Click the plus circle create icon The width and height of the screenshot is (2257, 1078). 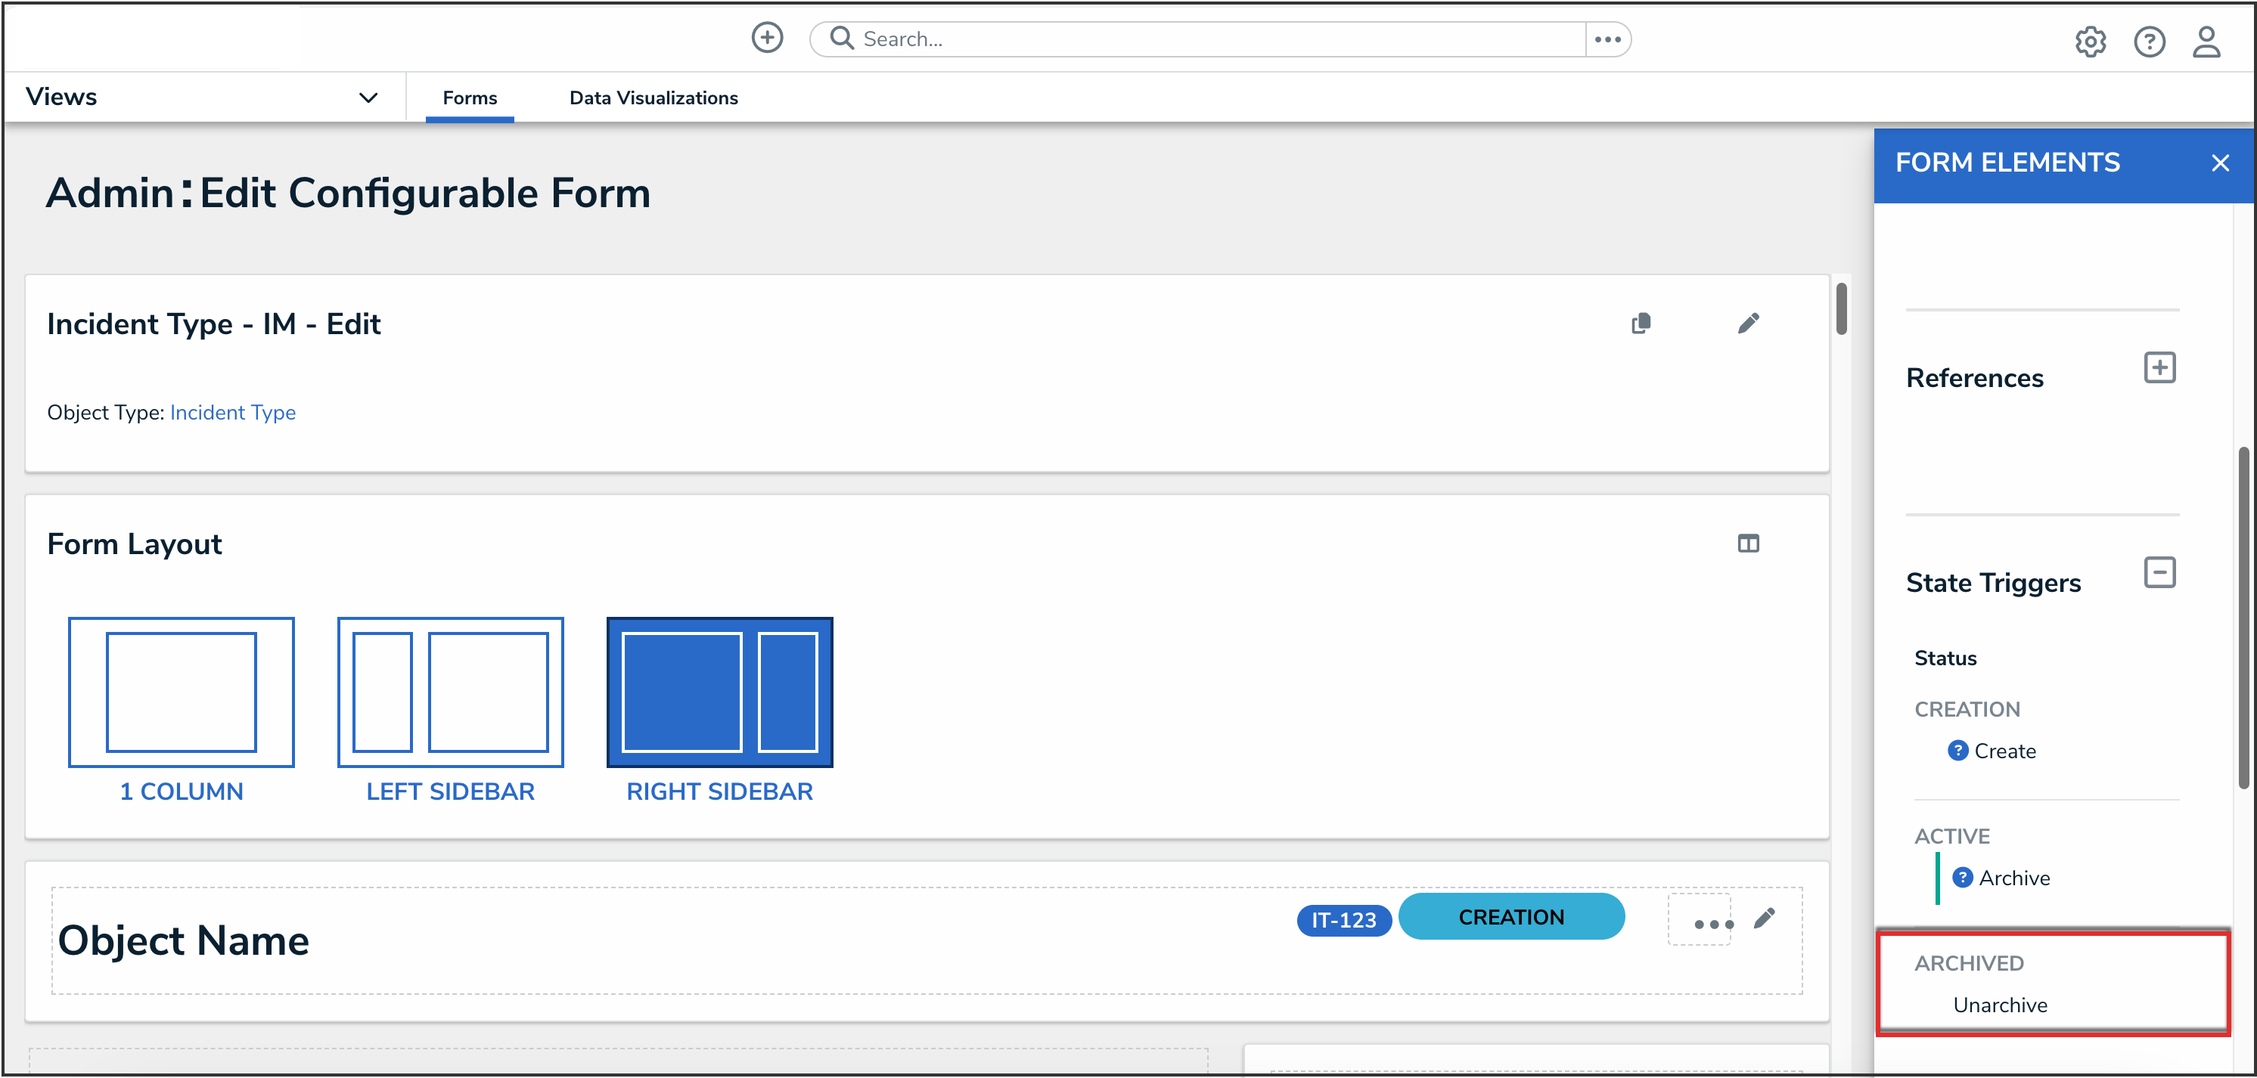(767, 39)
